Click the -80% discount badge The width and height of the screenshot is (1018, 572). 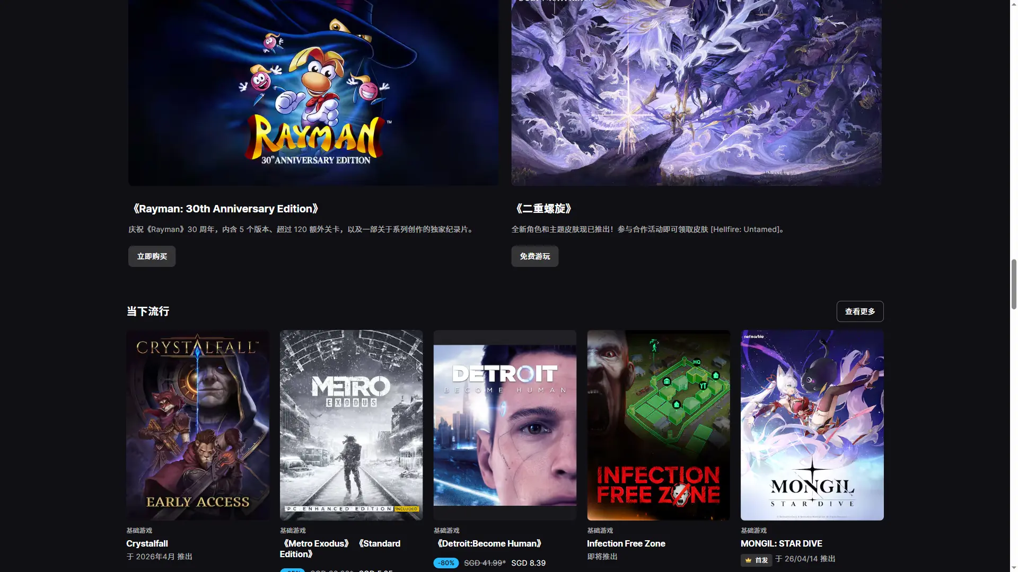pyautogui.click(x=446, y=563)
